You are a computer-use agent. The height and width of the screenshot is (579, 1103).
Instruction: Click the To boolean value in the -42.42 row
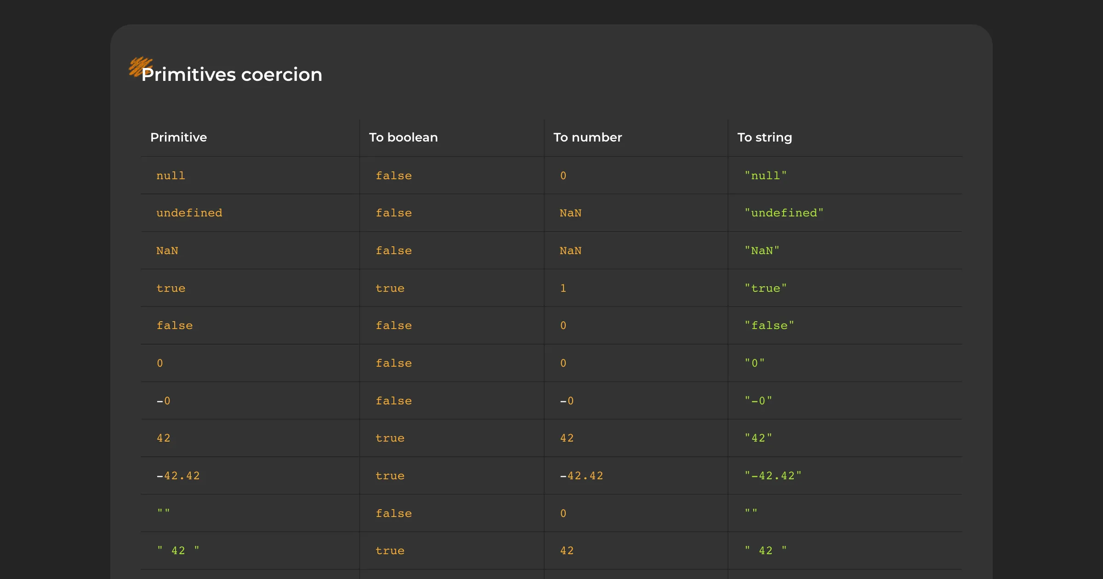[390, 476]
